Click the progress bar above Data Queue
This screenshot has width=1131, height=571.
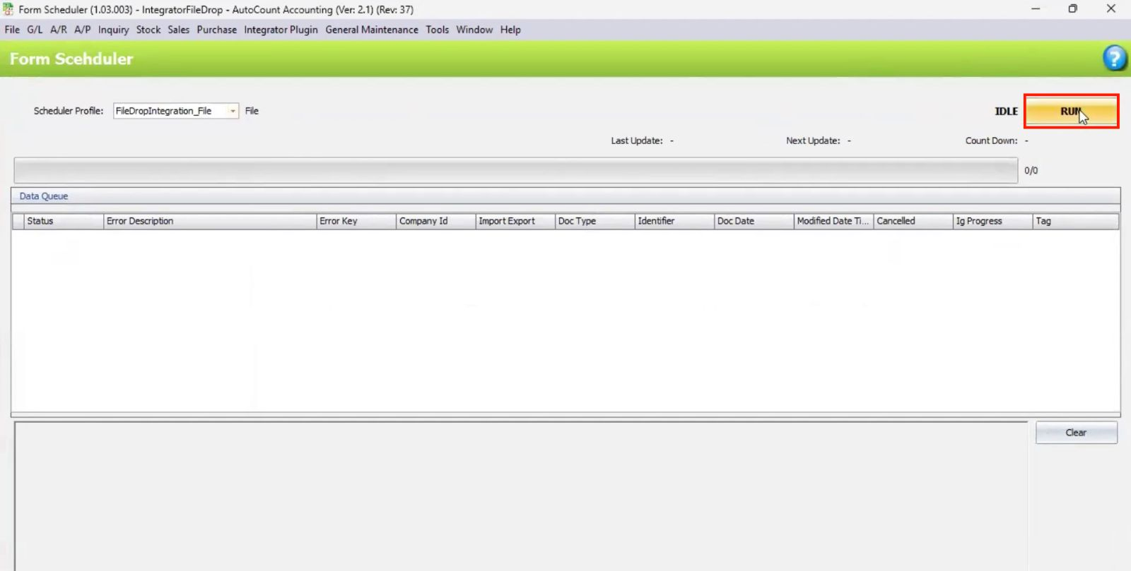(515, 171)
